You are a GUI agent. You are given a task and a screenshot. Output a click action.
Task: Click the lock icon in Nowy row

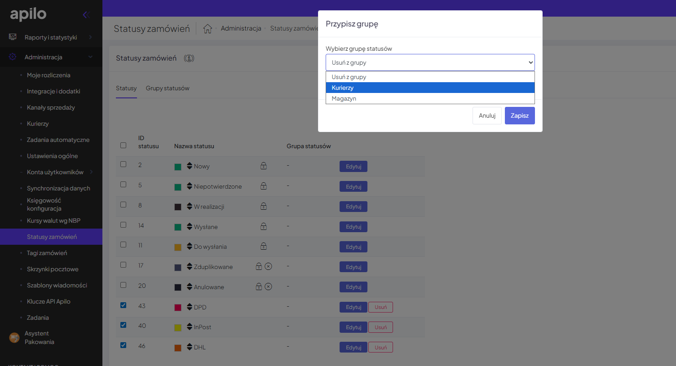264,166
